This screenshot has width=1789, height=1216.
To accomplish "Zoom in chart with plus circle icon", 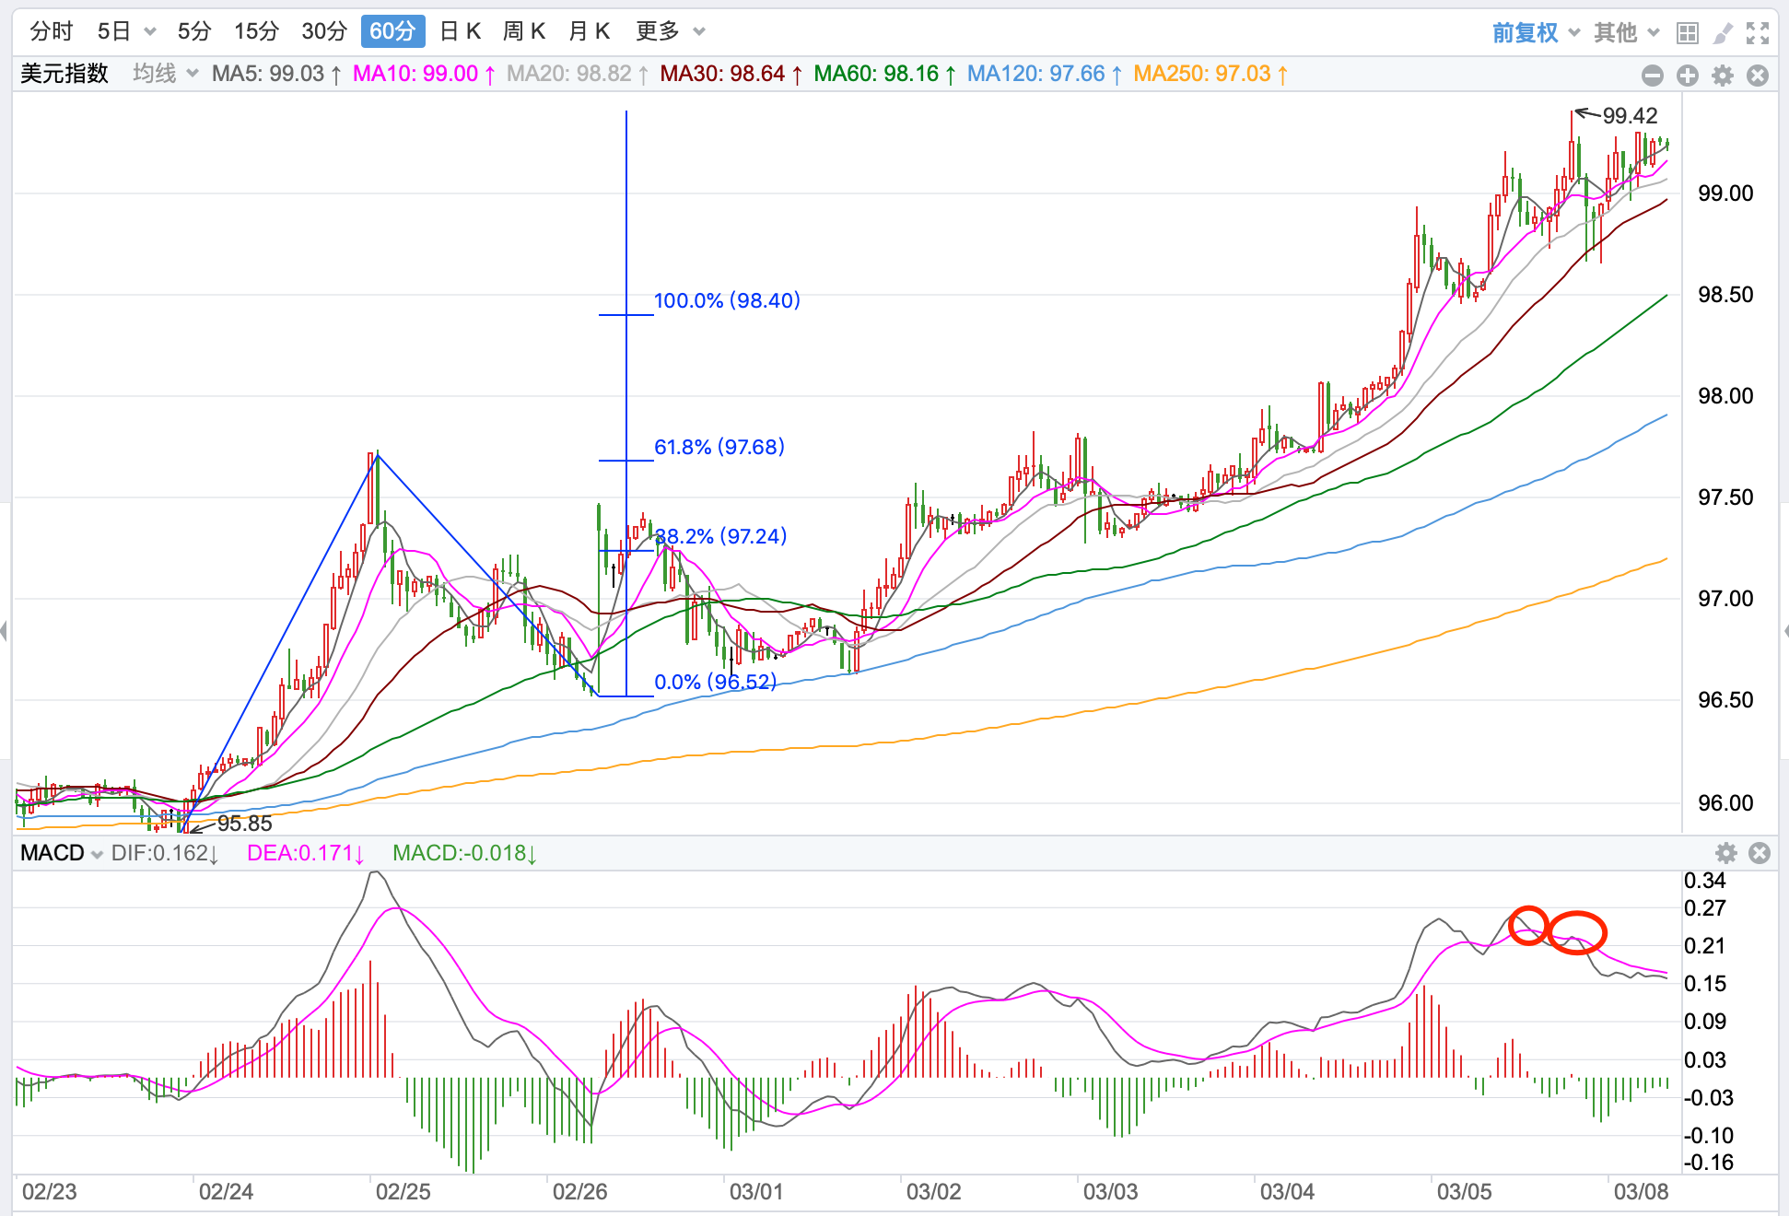I will [1688, 76].
